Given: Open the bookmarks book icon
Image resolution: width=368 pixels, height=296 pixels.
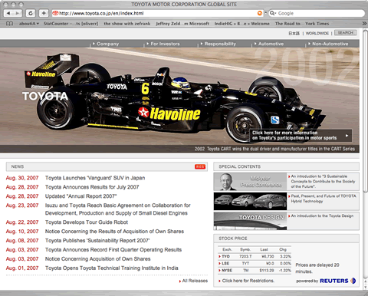Looking at the screenshot, I should tap(9, 24).
